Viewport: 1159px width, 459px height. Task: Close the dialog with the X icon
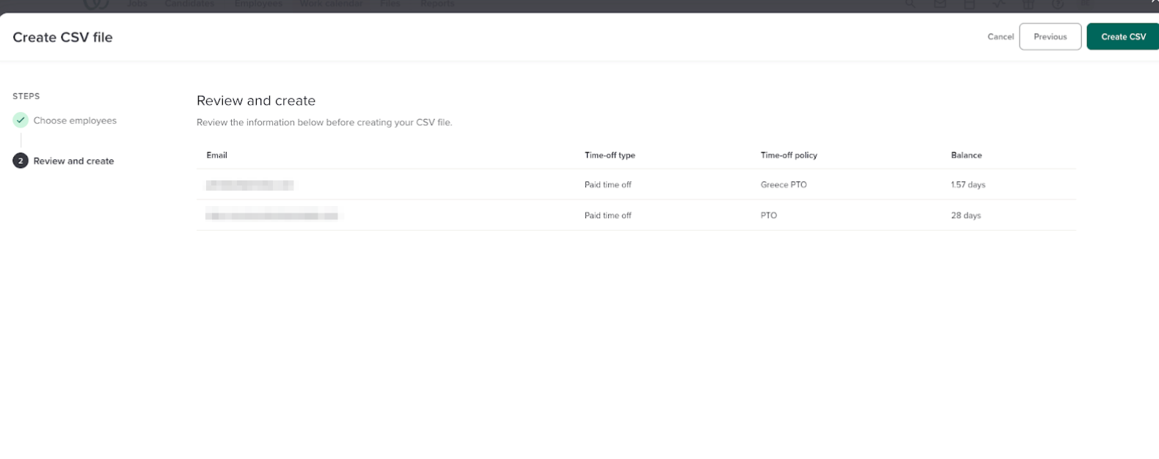[x=1155, y=2]
